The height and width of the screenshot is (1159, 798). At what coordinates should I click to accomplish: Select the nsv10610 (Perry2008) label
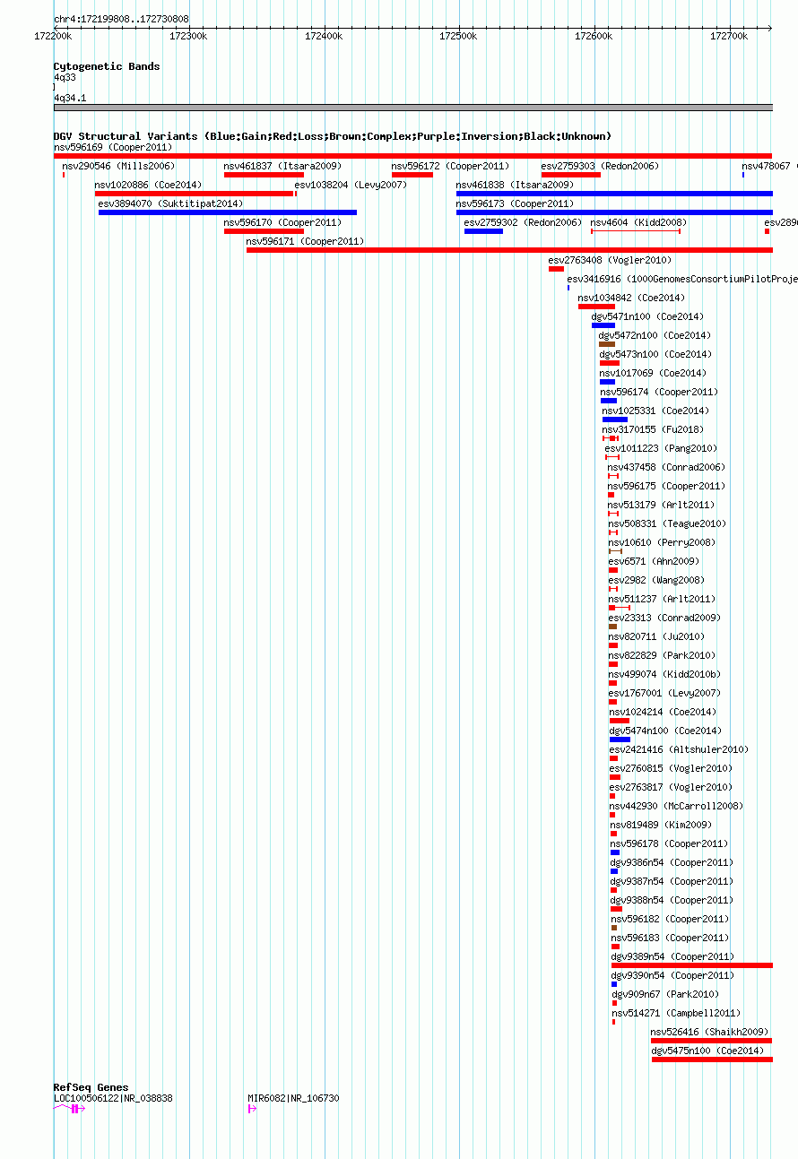pos(662,542)
